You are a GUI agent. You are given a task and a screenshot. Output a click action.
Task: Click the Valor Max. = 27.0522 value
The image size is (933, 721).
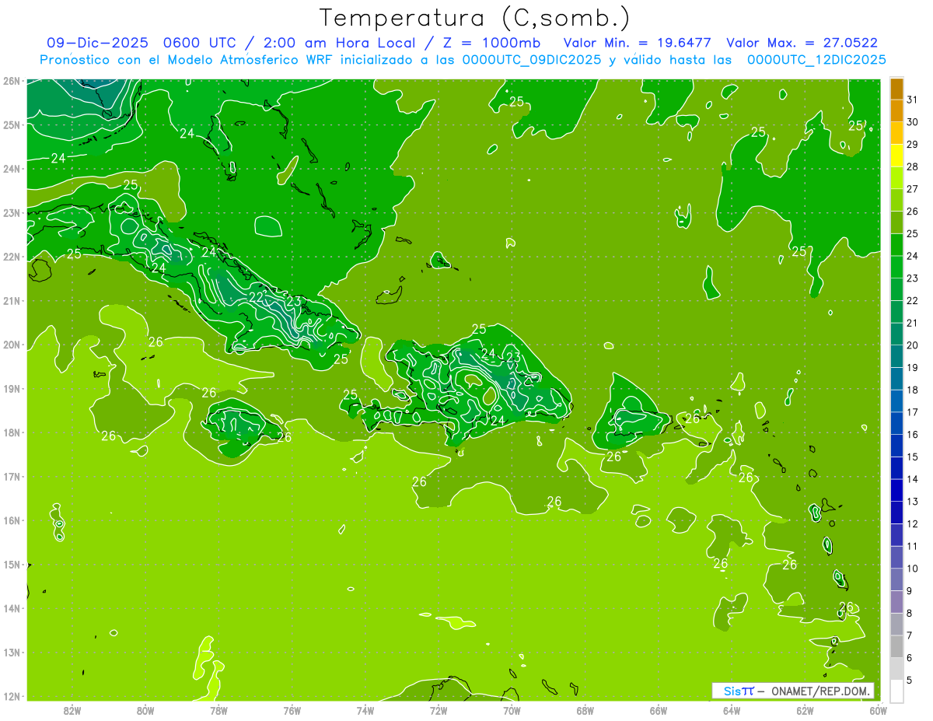click(802, 44)
